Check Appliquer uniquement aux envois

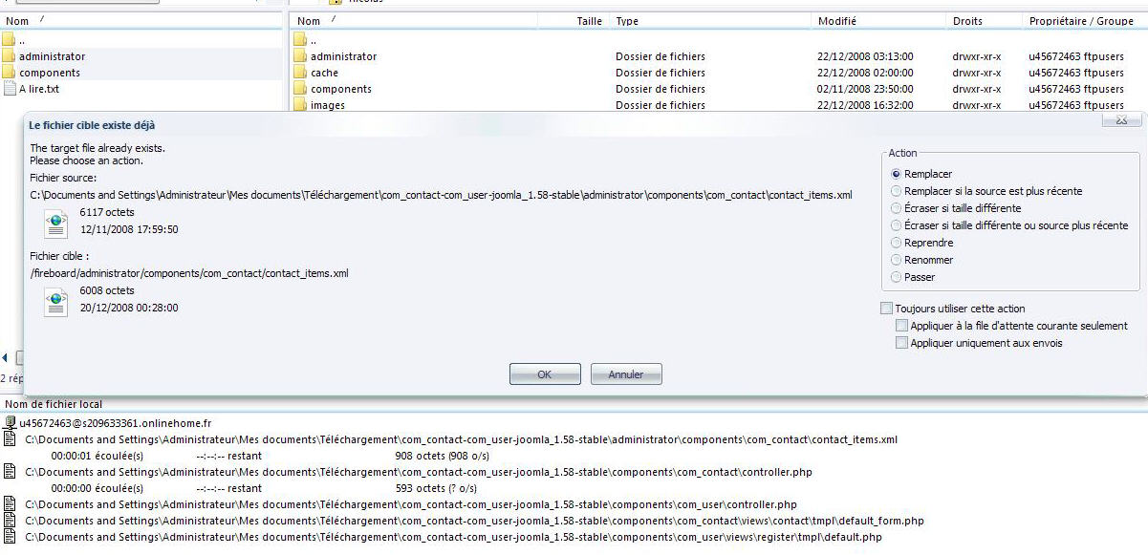click(901, 343)
